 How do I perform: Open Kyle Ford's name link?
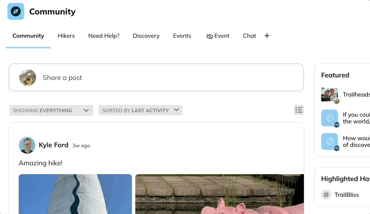pos(54,145)
